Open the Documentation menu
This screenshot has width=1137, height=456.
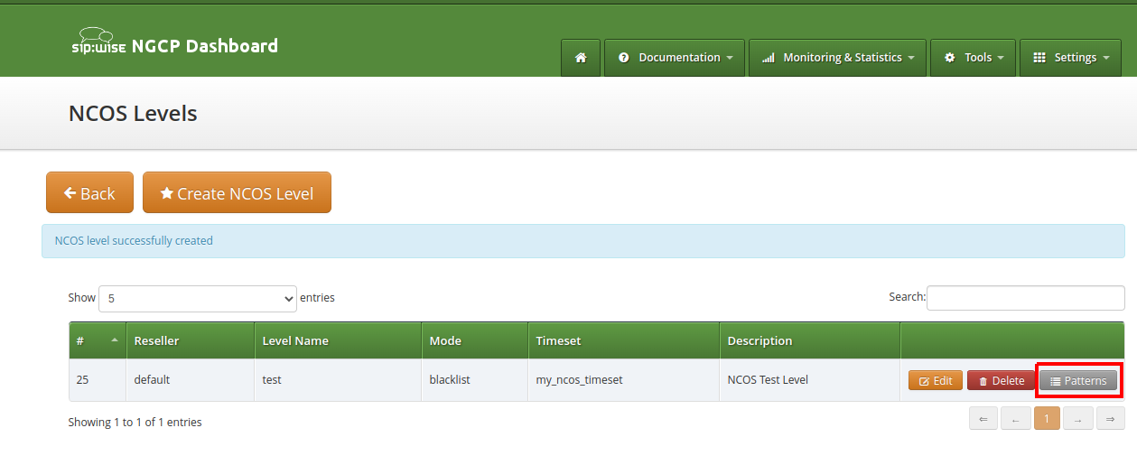675,58
